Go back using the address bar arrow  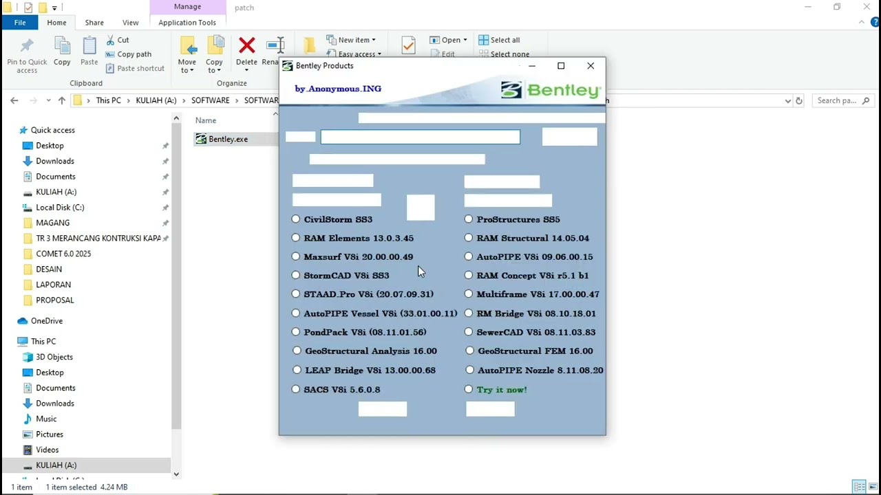click(14, 100)
